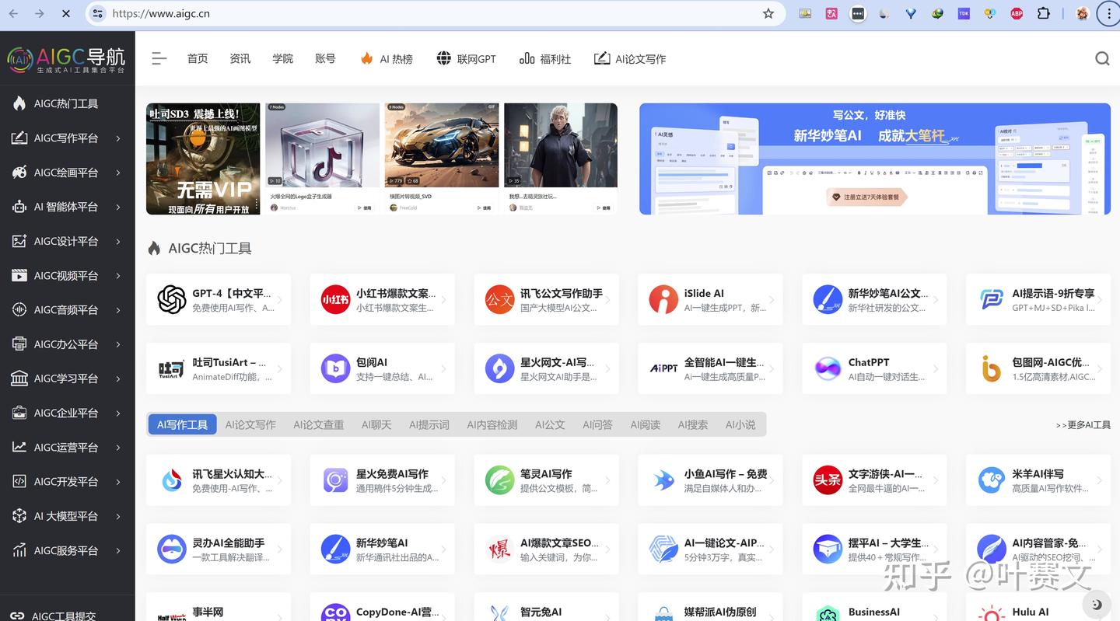Expand AIGC学习平台 sidebar chevron
This screenshot has width=1120, height=621.
tap(118, 379)
